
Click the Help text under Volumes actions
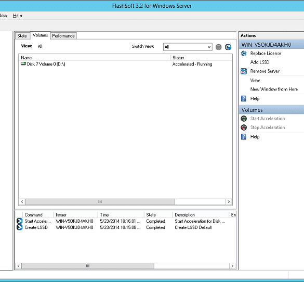(255, 137)
